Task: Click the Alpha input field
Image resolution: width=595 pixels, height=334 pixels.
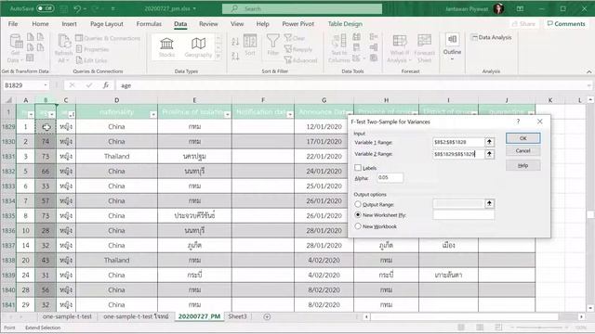Action: tap(390, 177)
